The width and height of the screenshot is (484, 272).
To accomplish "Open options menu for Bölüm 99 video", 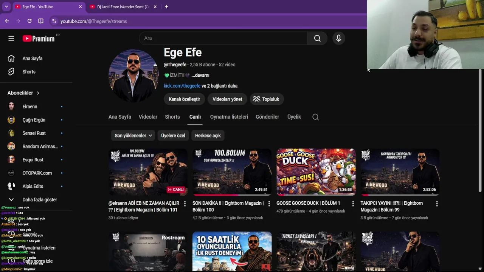I will pyautogui.click(x=437, y=204).
